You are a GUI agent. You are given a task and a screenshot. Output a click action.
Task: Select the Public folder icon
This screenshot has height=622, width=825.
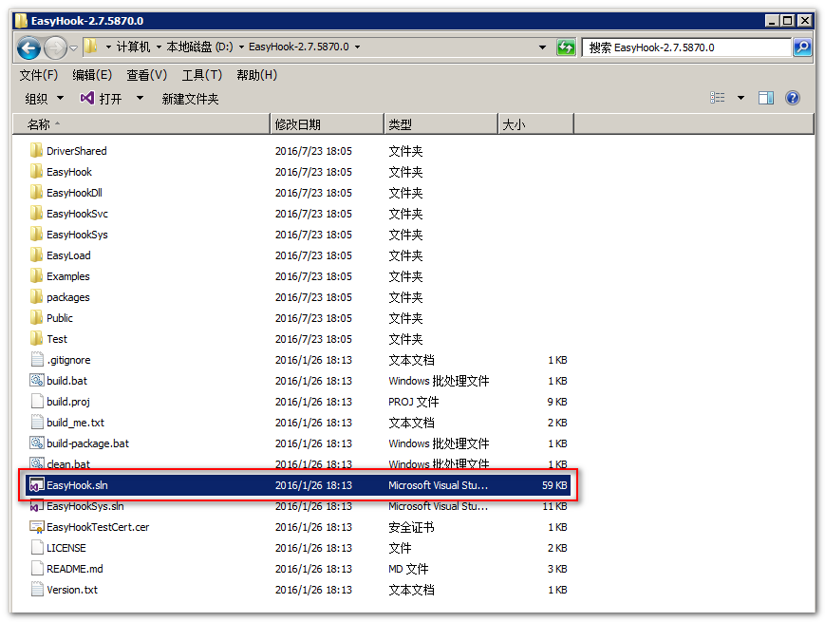coord(36,318)
